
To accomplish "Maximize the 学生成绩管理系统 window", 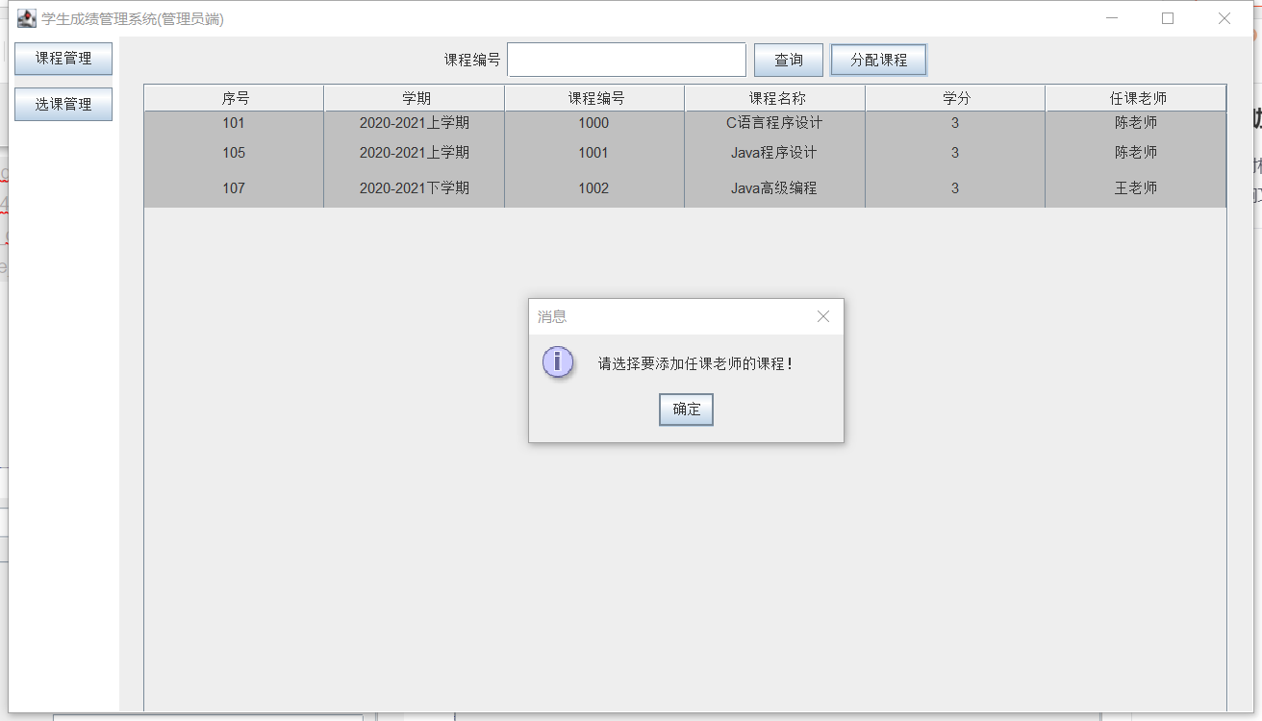I will (1168, 18).
